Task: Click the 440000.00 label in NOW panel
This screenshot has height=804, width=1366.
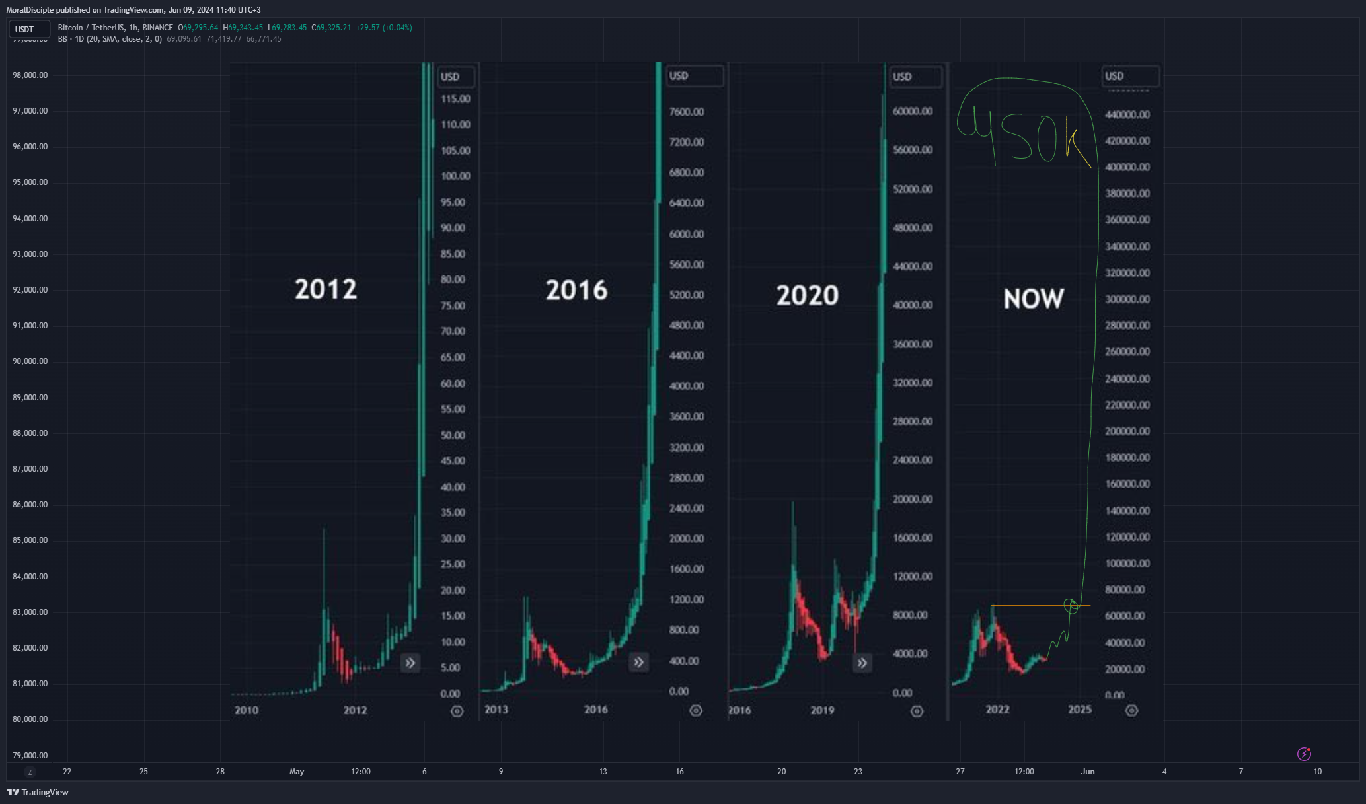Action: coord(1127,115)
